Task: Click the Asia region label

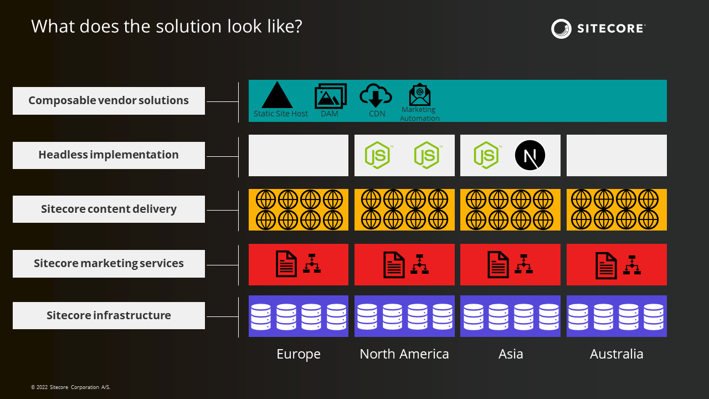Action: pos(511,354)
